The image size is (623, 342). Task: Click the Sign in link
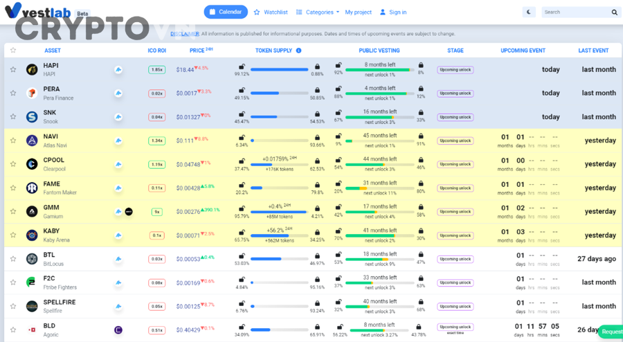(393, 12)
